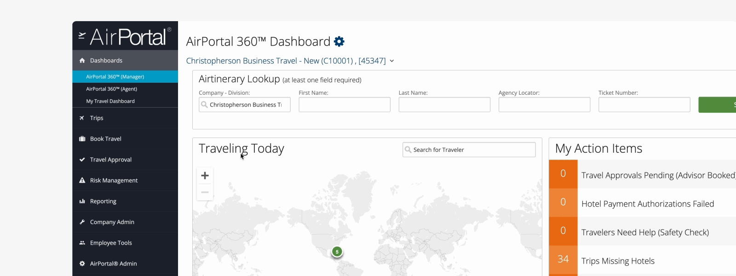Click the Traveling Today heading
Image resolution: width=736 pixels, height=276 pixels.
click(241, 149)
